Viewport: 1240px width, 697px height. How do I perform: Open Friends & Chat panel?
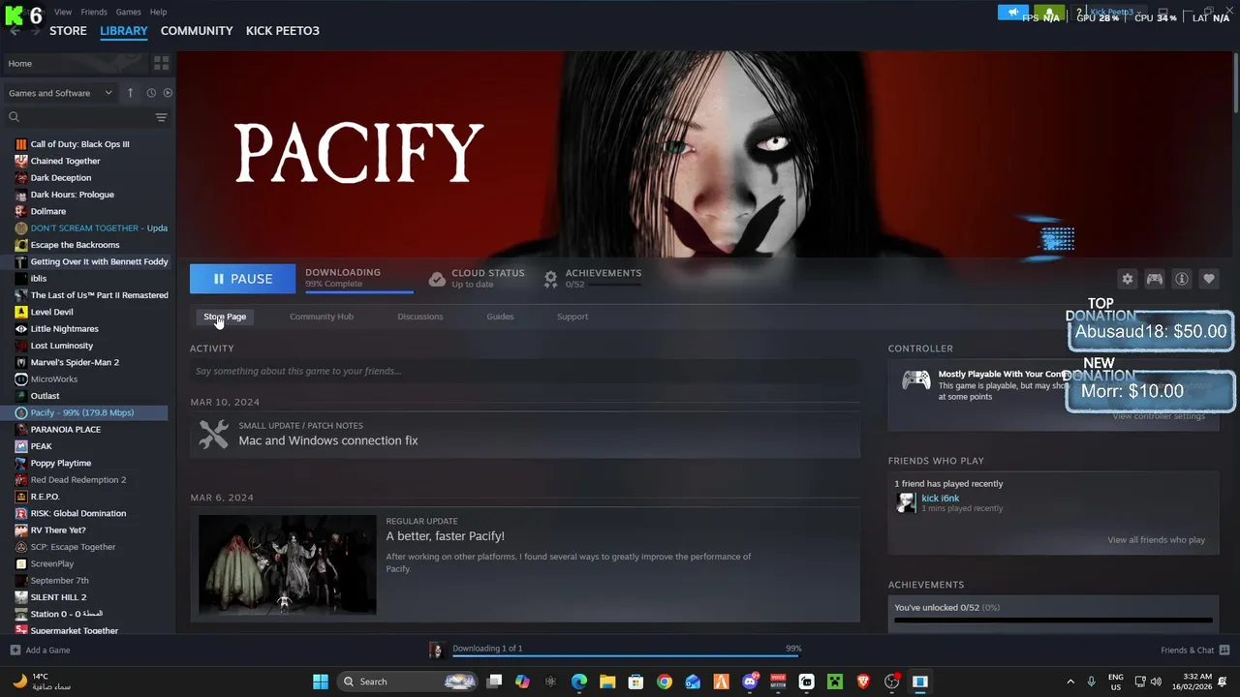(1194, 651)
